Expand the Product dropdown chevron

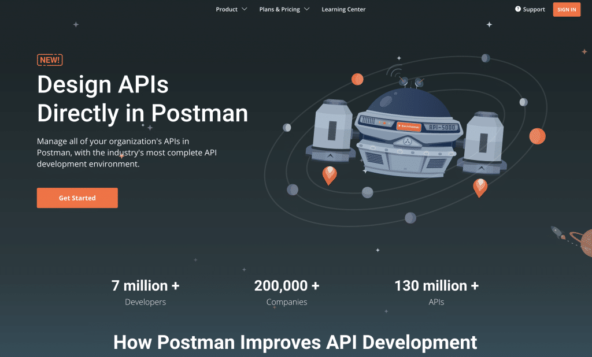tap(245, 9)
